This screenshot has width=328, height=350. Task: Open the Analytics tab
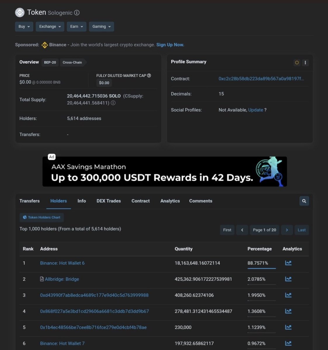(170, 201)
